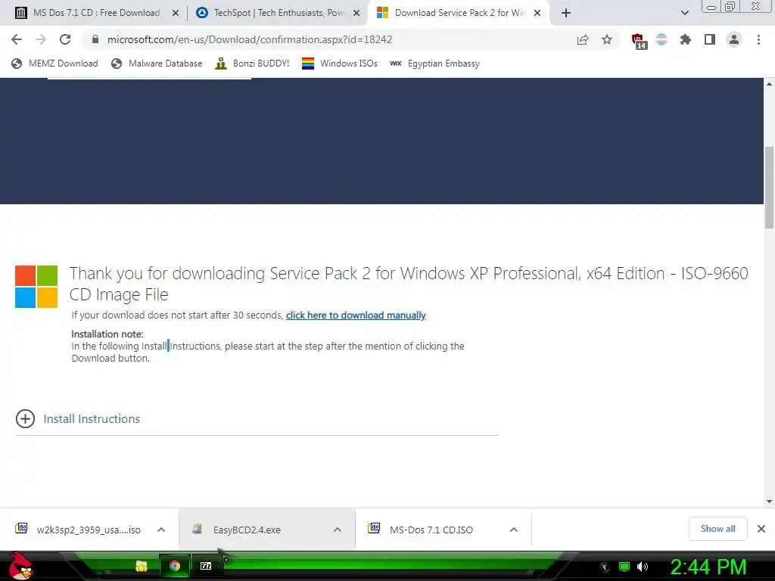Go back to the previous page

[x=17, y=39]
